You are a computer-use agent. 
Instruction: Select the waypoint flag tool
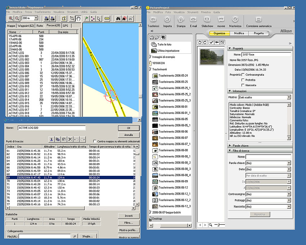click(86, 19)
